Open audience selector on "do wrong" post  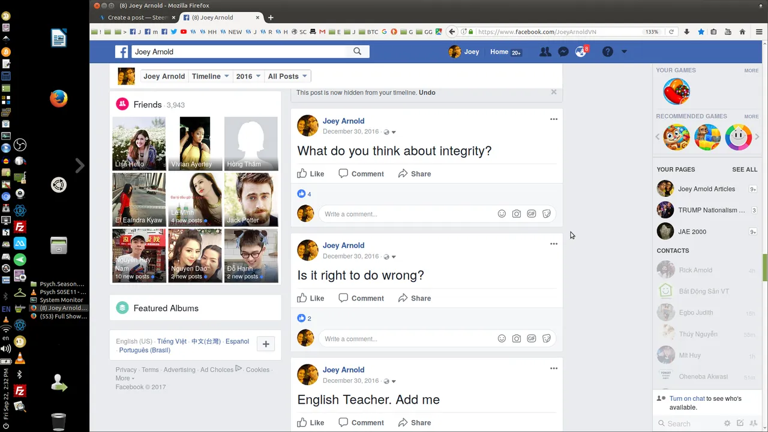click(390, 257)
